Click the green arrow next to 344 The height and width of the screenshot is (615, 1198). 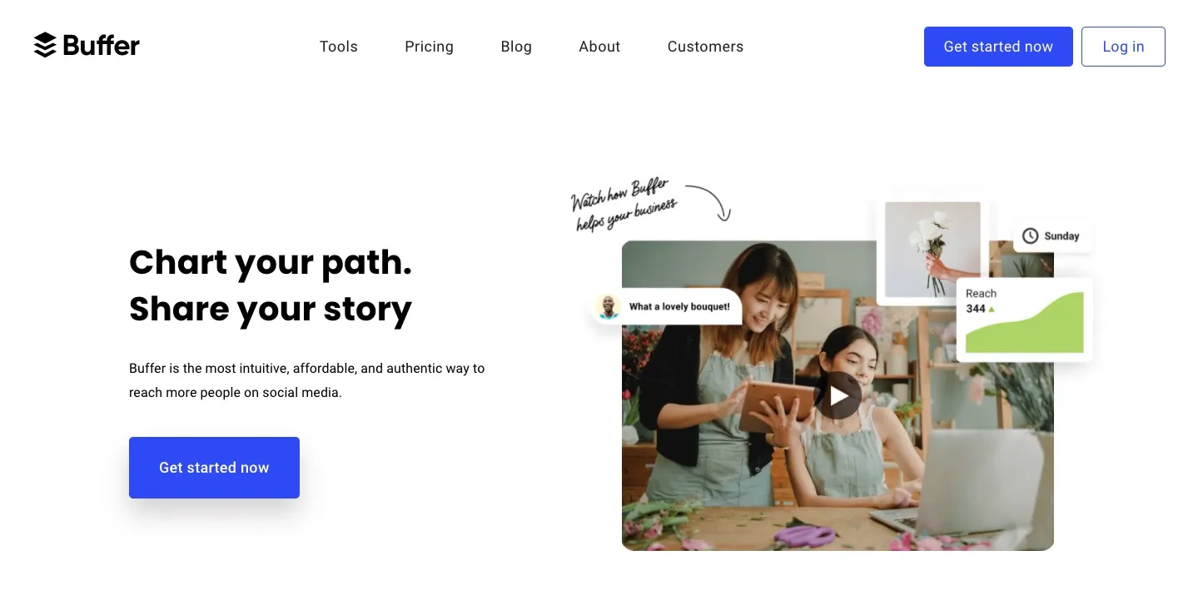(992, 309)
